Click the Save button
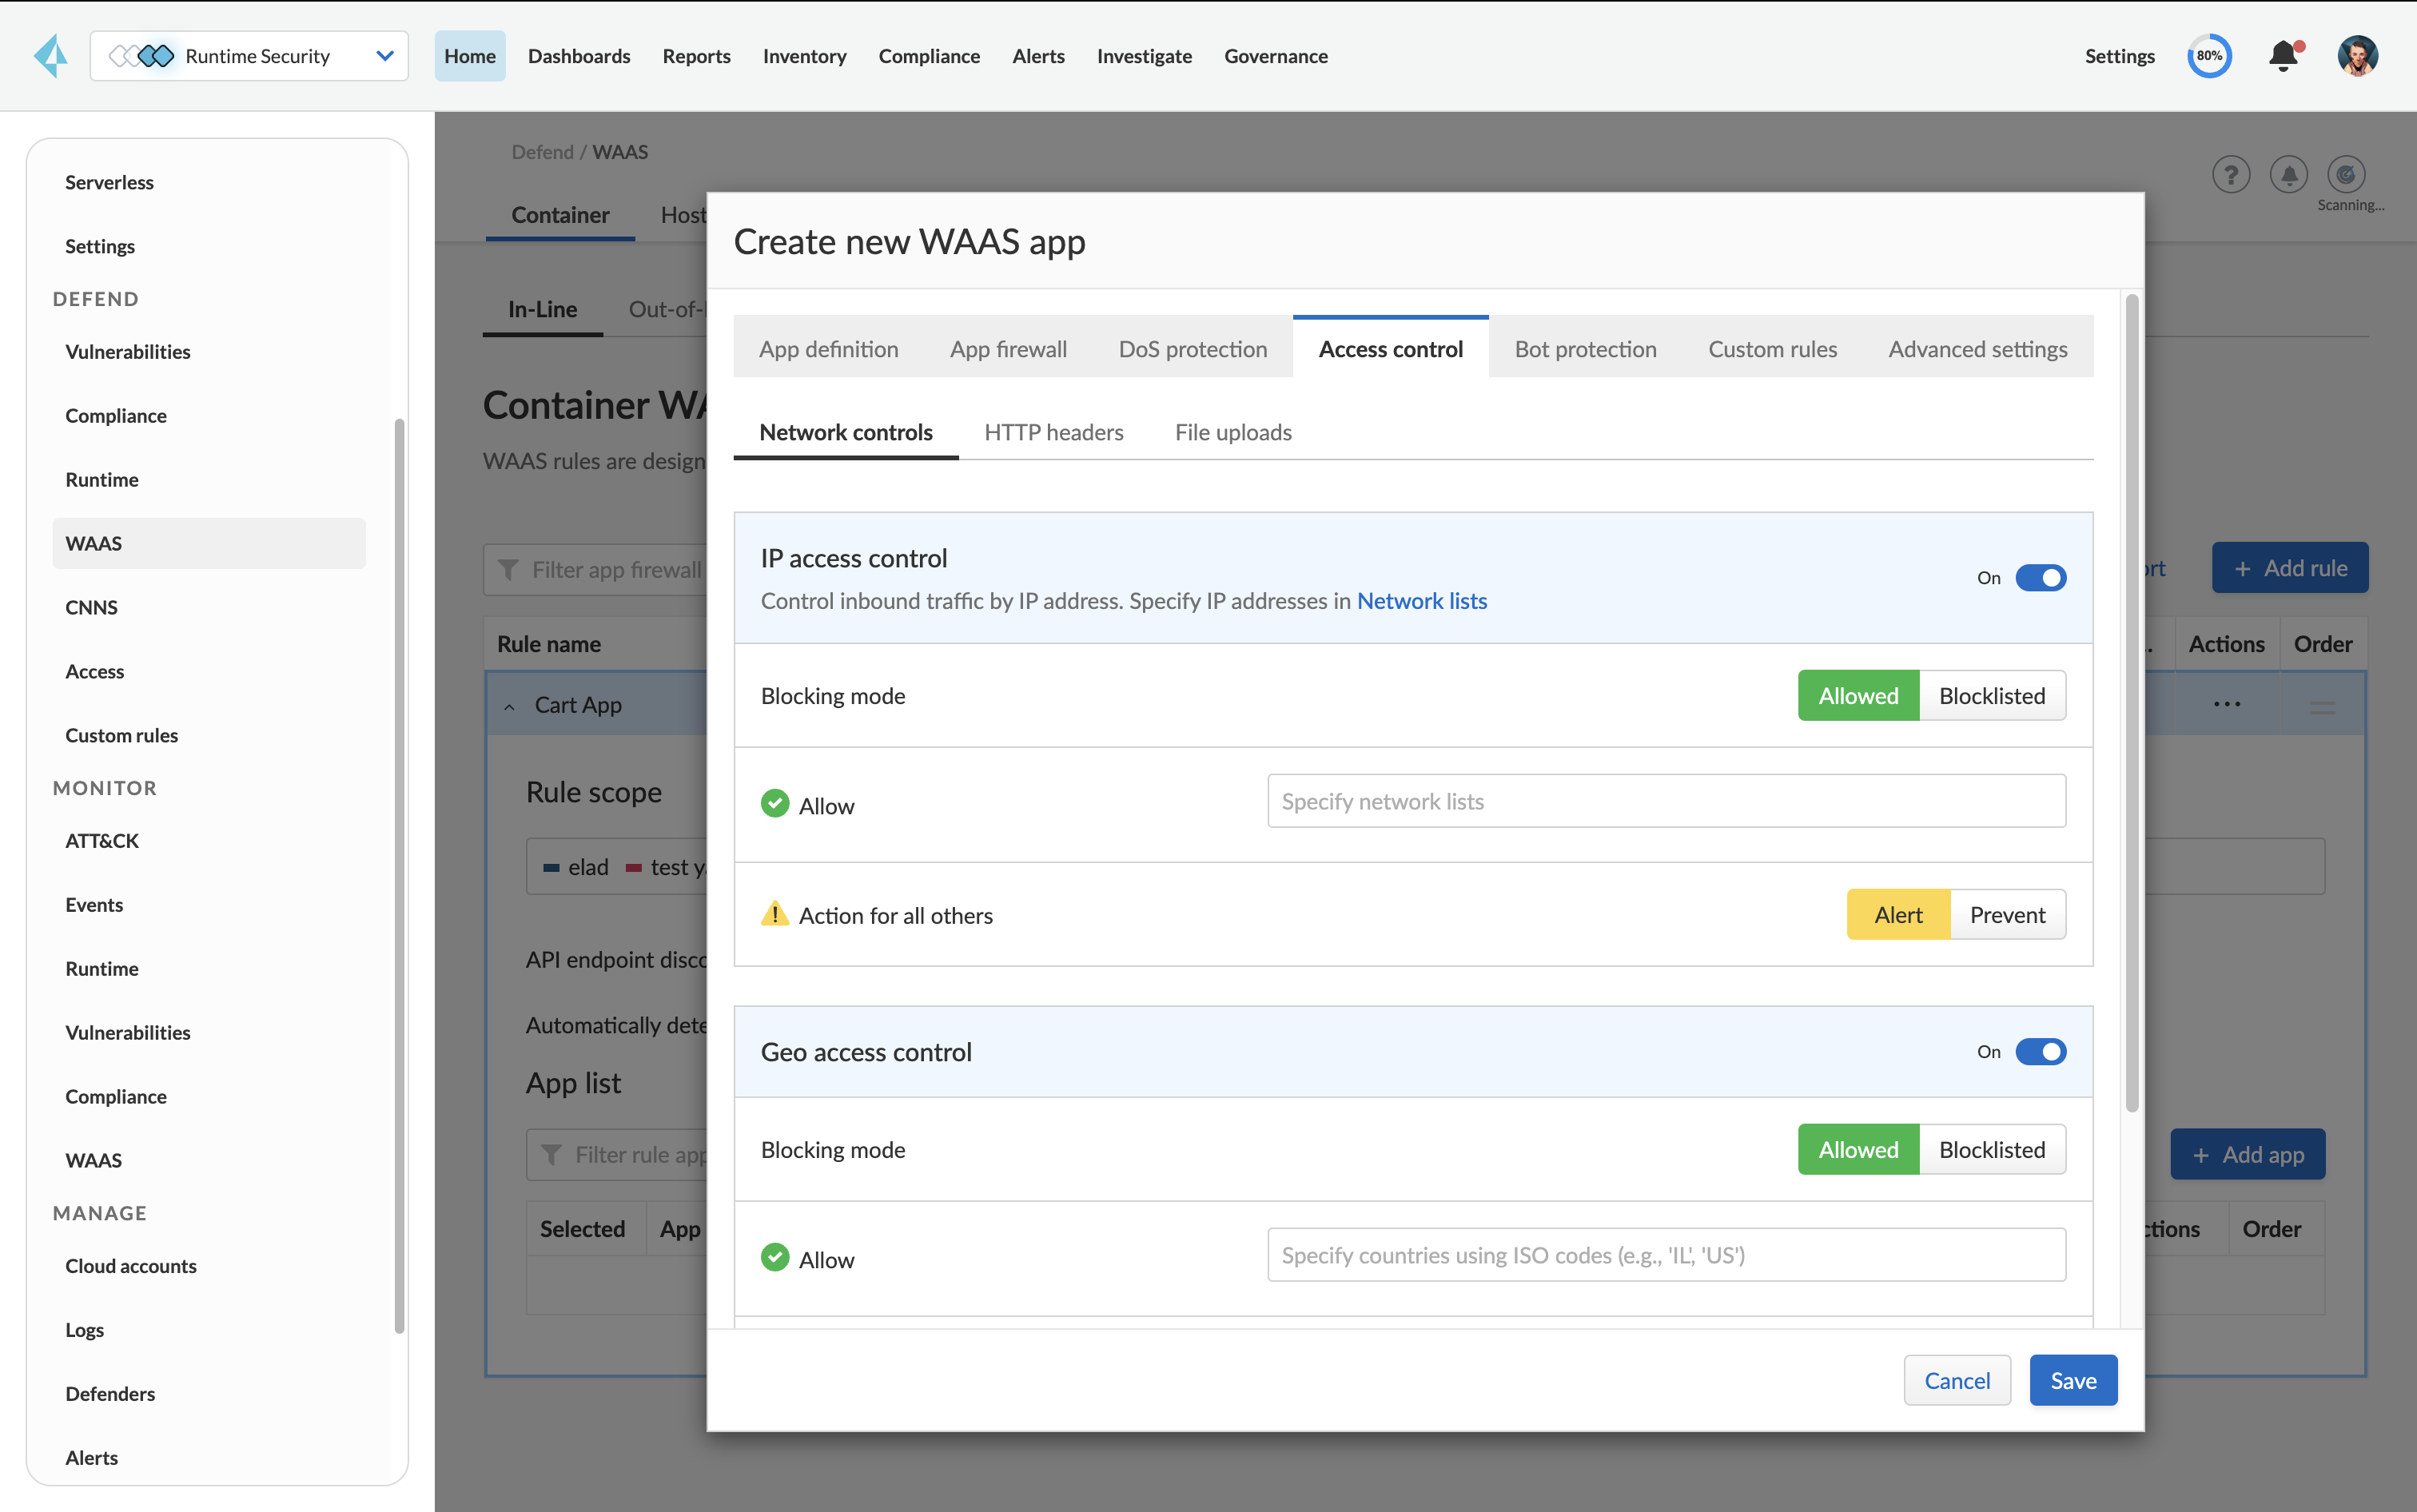 pos(2072,1380)
